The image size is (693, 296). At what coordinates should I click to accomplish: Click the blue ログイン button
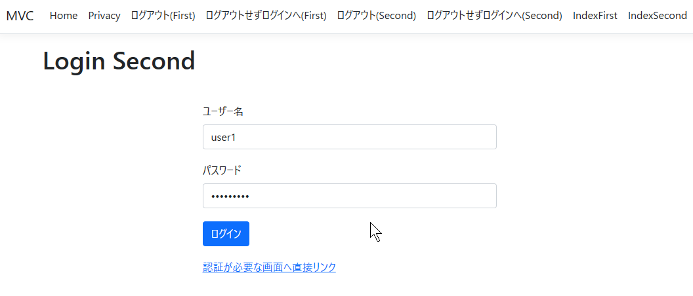[x=226, y=234]
